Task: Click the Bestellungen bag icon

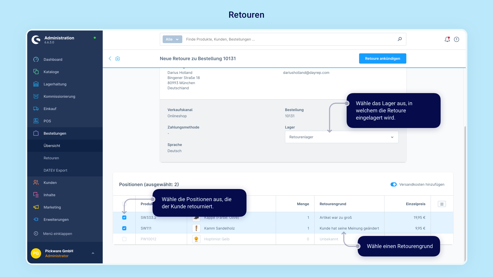Action: click(36, 133)
